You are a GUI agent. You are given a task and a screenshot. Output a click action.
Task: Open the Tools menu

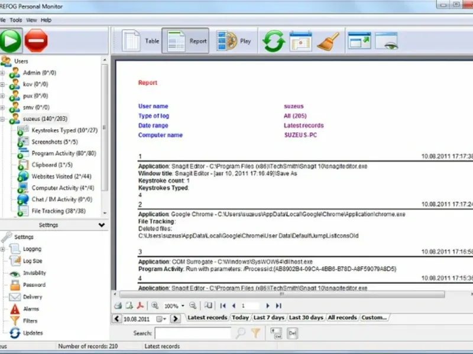pyautogui.click(x=16, y=20)
